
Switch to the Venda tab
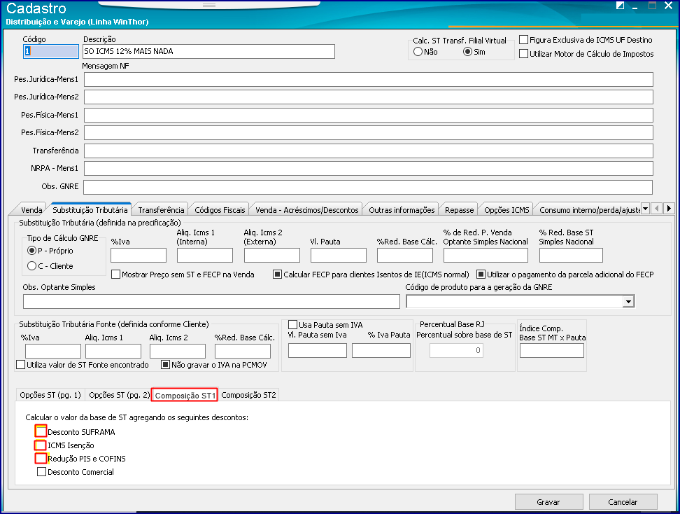coord(31,210)
